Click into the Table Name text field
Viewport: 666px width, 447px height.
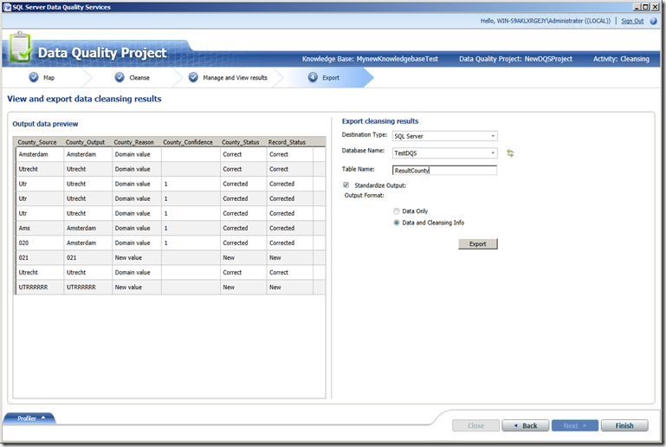(x=444, y=171)
